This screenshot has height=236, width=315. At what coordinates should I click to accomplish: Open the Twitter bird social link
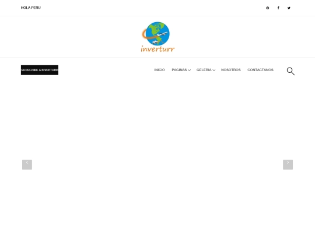coord(289,8)
